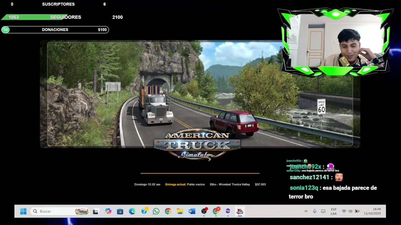Click the touchpad tray icon
The height and width of the screenshot is (225, 401).
point(323,212)
